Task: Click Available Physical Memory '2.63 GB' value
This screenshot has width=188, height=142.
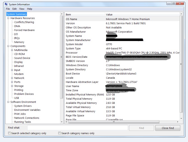Action: pyautogui.click(x=110, y=103)
